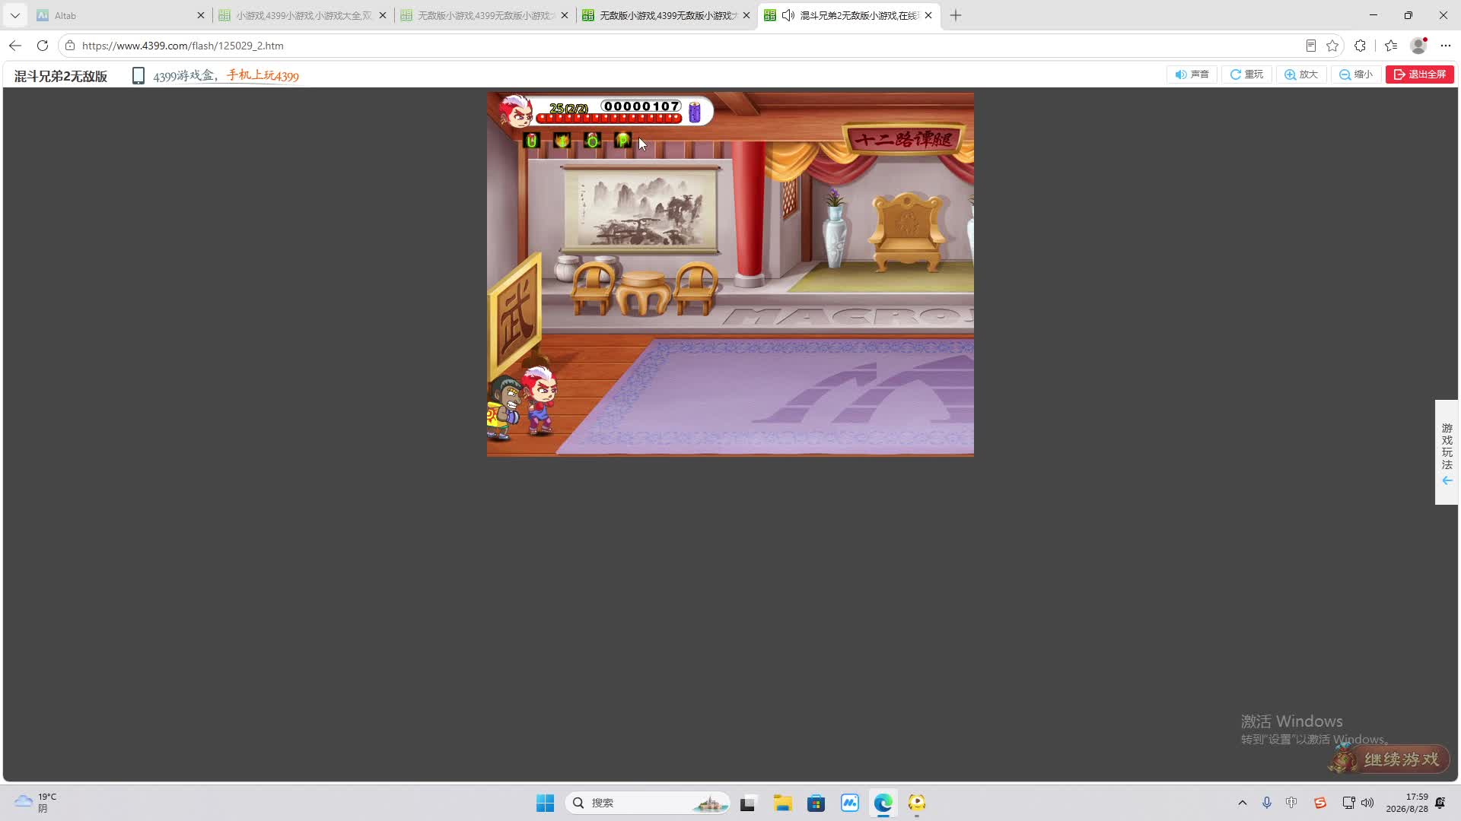Zoom in the game with 放大
Viewport: 1461px width, 821px height.
[1301, 74]
